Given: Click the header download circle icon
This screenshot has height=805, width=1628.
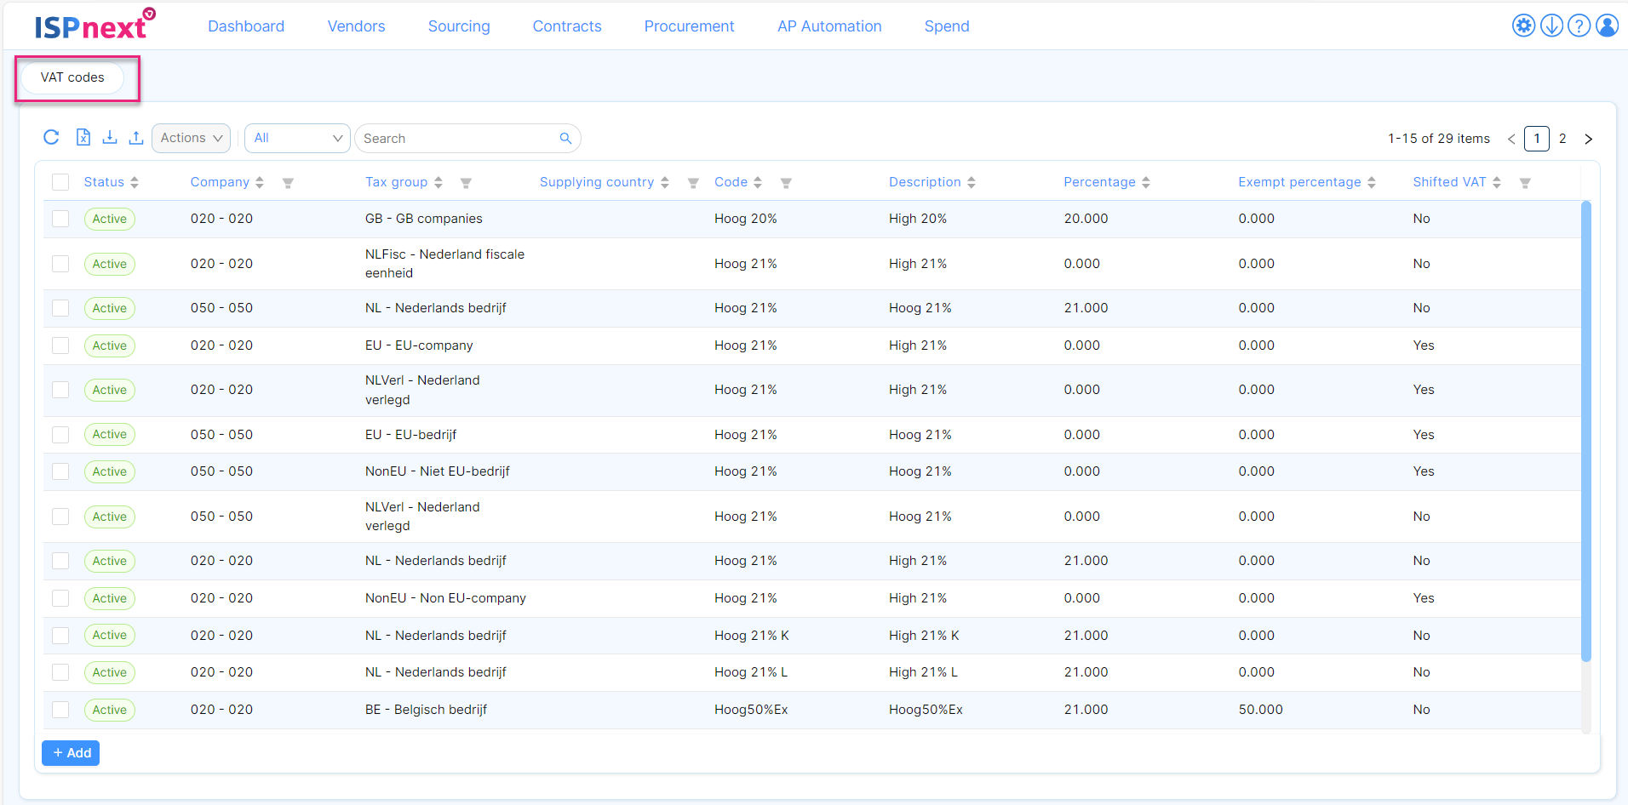Looking at the screenshot, I should (1551, 26).
